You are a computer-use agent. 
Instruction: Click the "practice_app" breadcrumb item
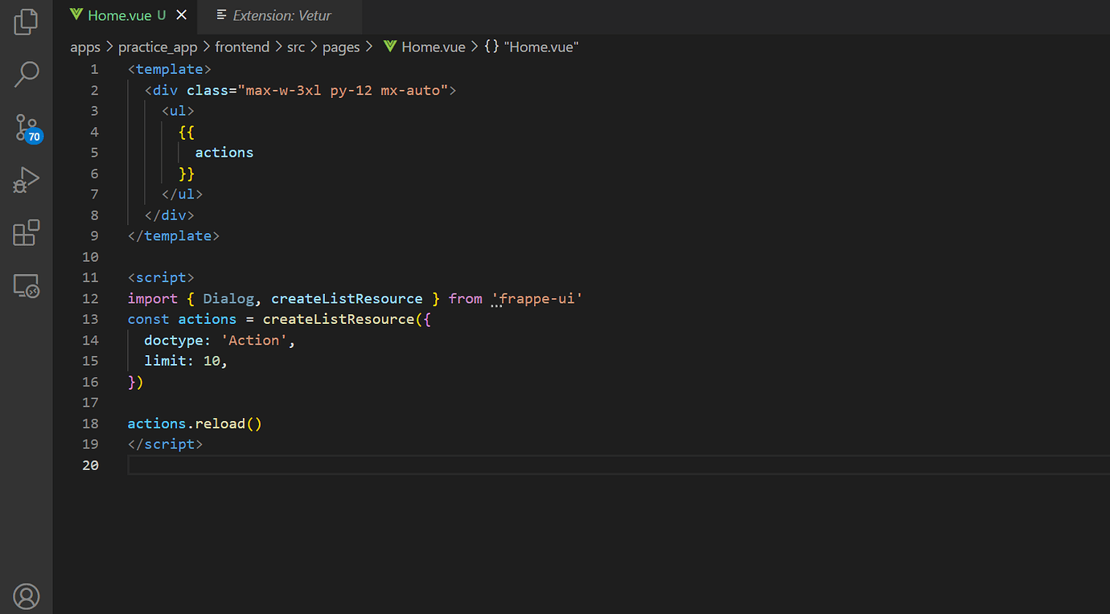[x=158, y=47]
